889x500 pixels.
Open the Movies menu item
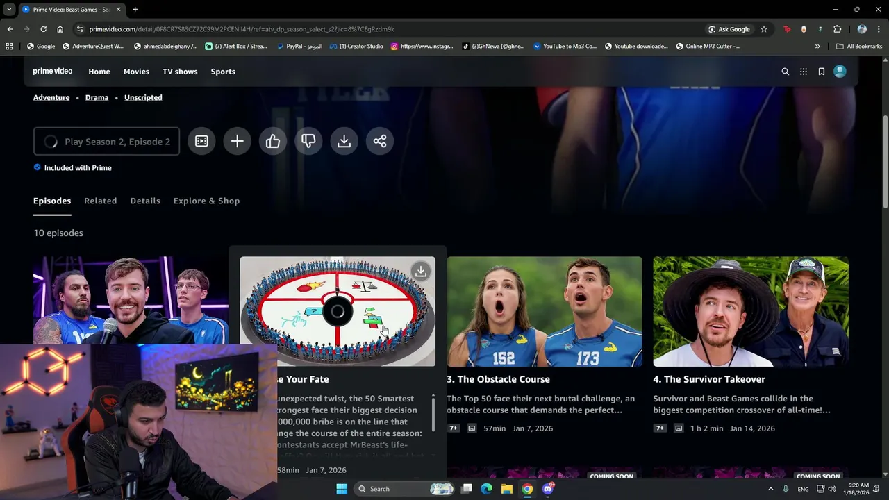[x=136, y=72]
